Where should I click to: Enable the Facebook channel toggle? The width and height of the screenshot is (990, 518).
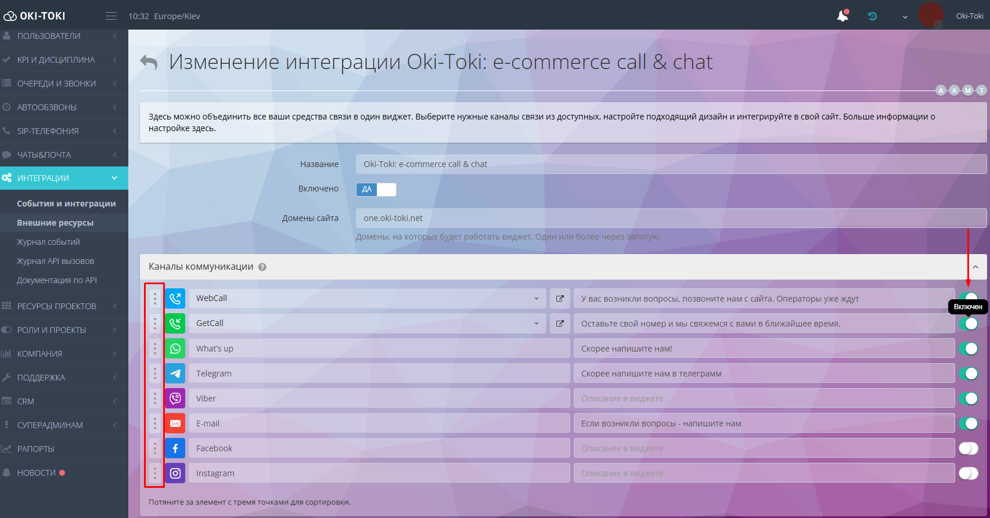pos(968,448)
